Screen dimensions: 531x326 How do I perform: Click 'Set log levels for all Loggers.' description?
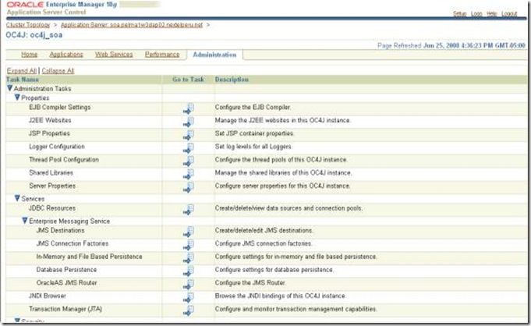pyautogui.click(x=253, y=147)
